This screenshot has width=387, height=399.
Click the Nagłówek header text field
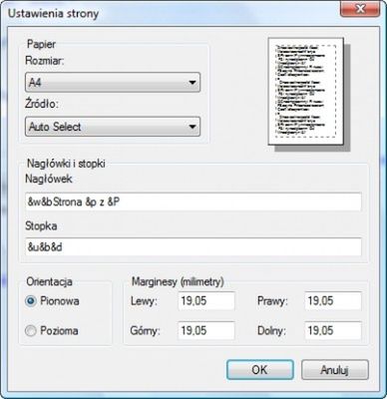tap(193, 201)
